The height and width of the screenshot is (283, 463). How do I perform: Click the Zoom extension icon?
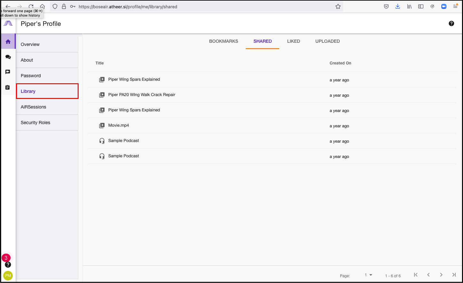[x=444, y=6]
